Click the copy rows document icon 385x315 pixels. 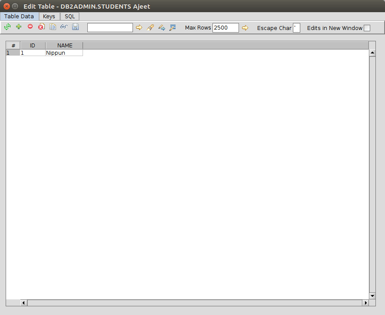(x=53, y=27)
